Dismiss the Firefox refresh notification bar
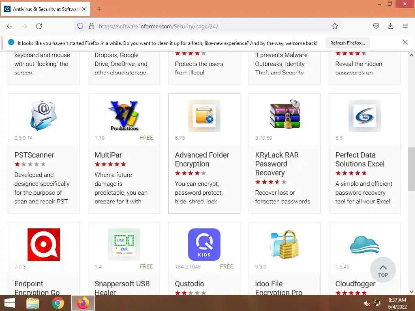The height and width of the screenshot is (311, 415). (x=405, y=42)
